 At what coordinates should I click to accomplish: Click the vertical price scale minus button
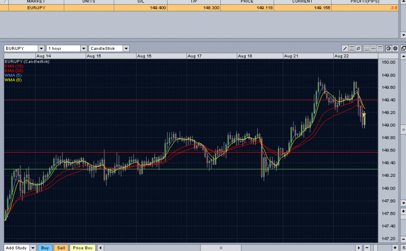(403, 239)
